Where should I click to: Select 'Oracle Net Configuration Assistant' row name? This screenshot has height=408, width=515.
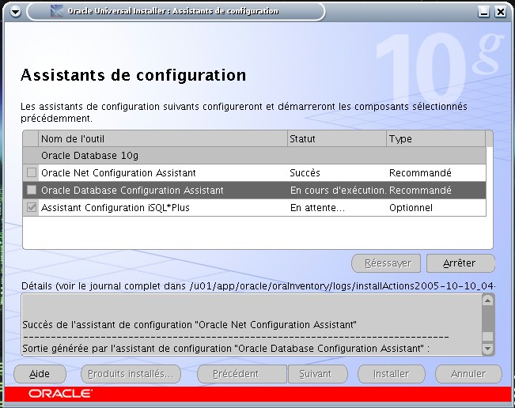(118, 172)
